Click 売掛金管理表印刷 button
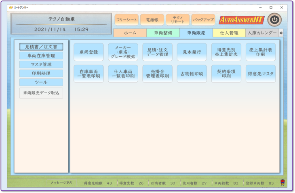Viewport: 295px width, 193px height. 157,74
